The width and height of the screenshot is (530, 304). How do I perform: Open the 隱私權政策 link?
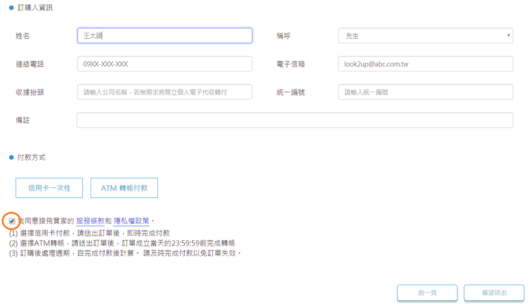[x=131, y=221]
